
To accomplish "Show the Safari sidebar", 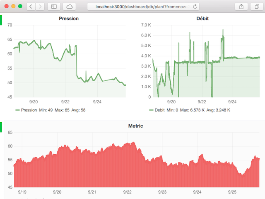I will click(54, 7).
